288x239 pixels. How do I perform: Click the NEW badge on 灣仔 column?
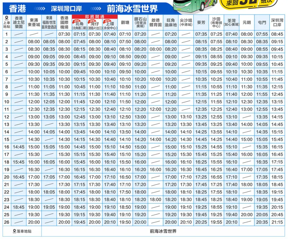click(91, 21)
